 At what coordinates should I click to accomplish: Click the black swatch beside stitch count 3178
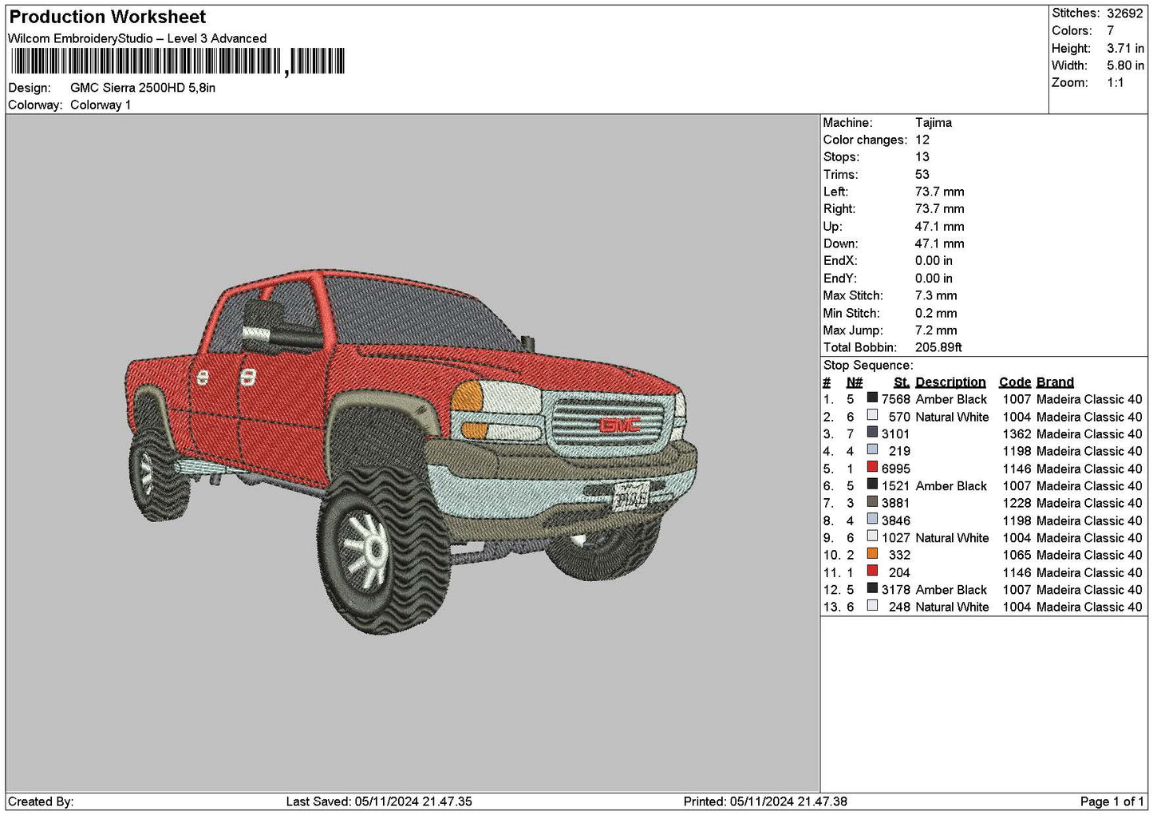coord(872,588)
